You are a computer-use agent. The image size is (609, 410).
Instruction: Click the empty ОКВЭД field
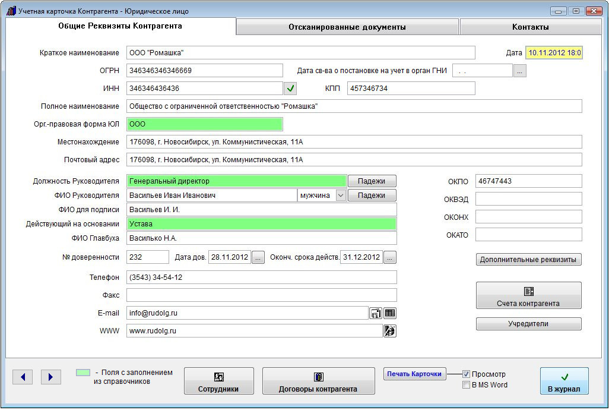(x=529, y=199)
